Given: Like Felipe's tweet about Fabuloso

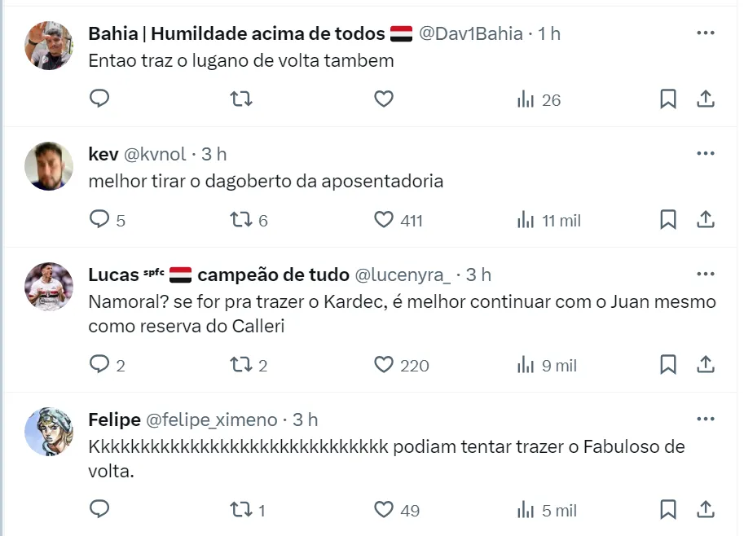Looking at the screenshot, I should (x=384, y=510).
